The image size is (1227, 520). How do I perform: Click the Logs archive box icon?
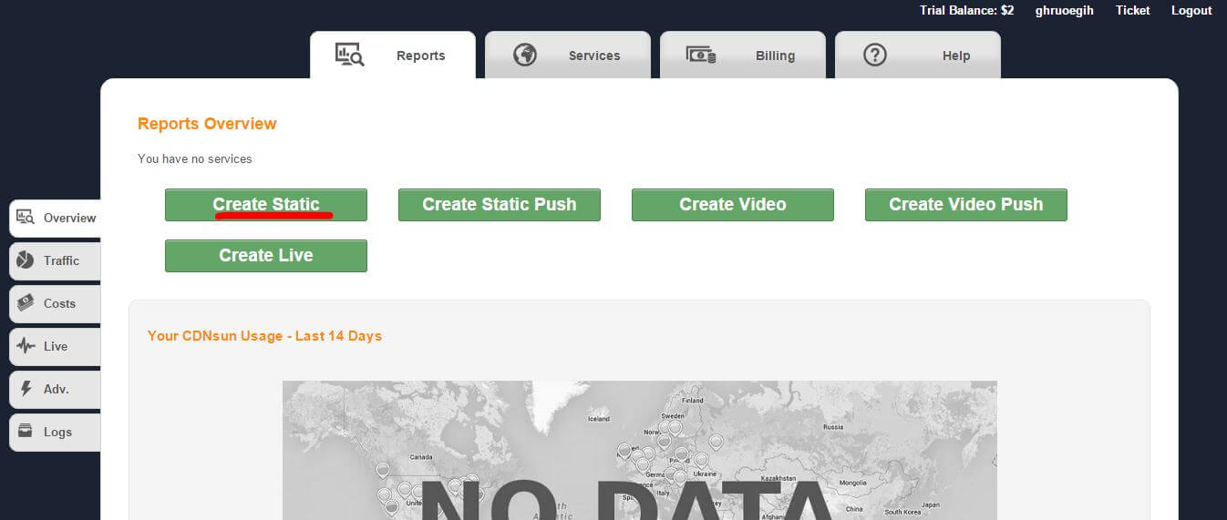coord(26,432)
